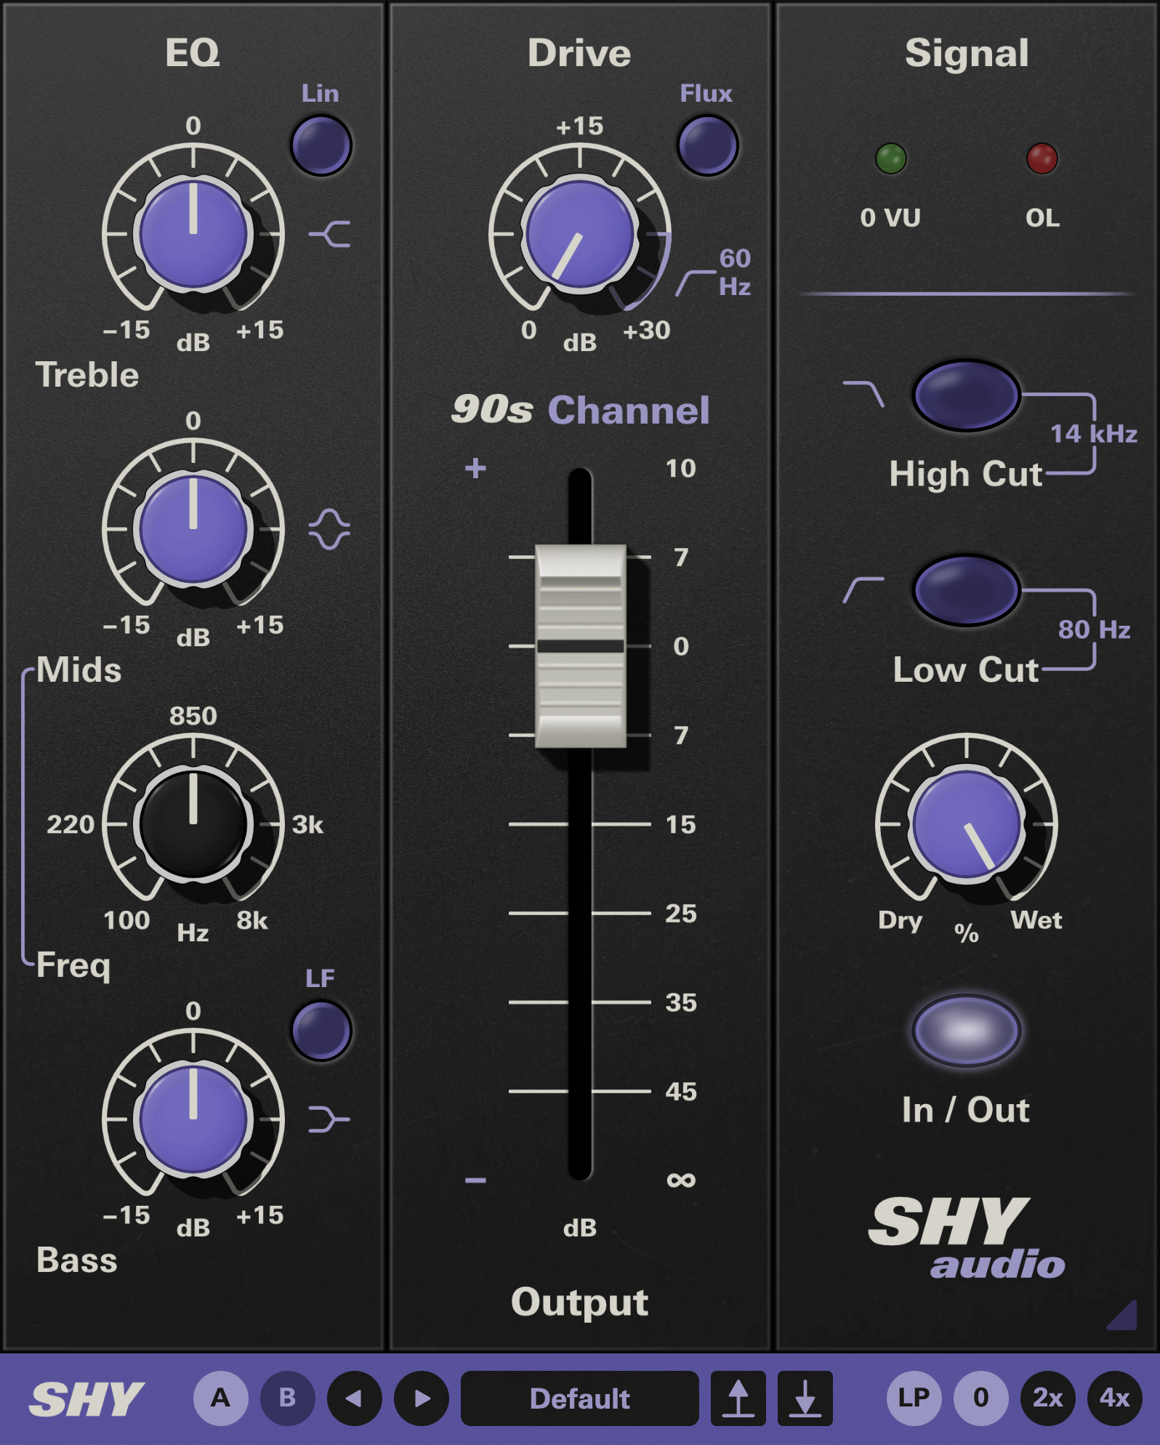The width and height of the screenshot is (1160, 1445).
Task: Click the mids bell curve icon
Action: 329,529
